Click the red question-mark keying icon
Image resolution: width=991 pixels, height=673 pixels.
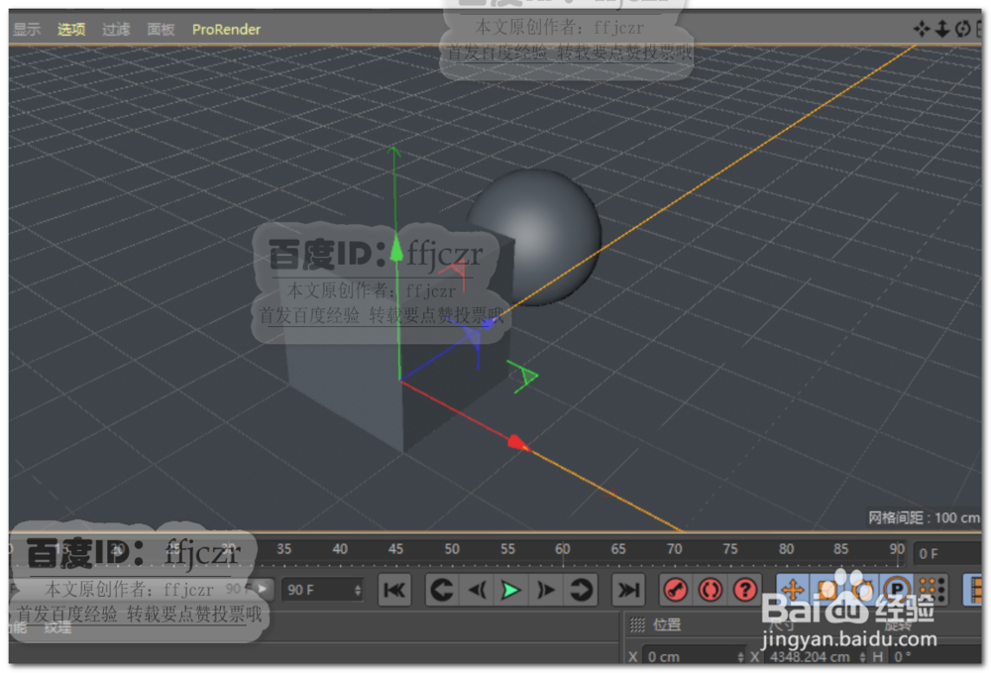(x=743, y=590)
